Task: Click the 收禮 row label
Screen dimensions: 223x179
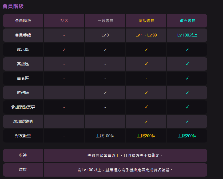Action: pyautogui.click(x=23, y=155)
